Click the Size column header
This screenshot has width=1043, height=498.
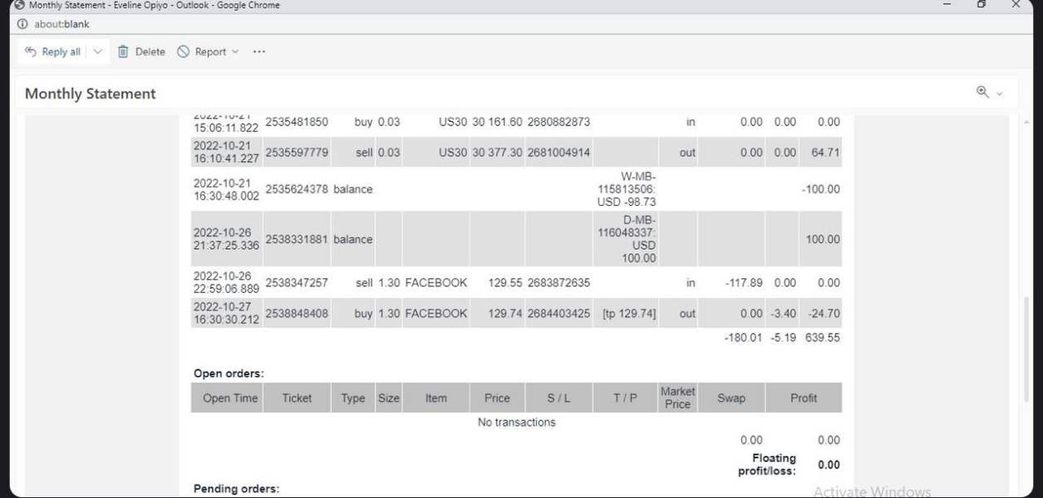tap(389, 398)
